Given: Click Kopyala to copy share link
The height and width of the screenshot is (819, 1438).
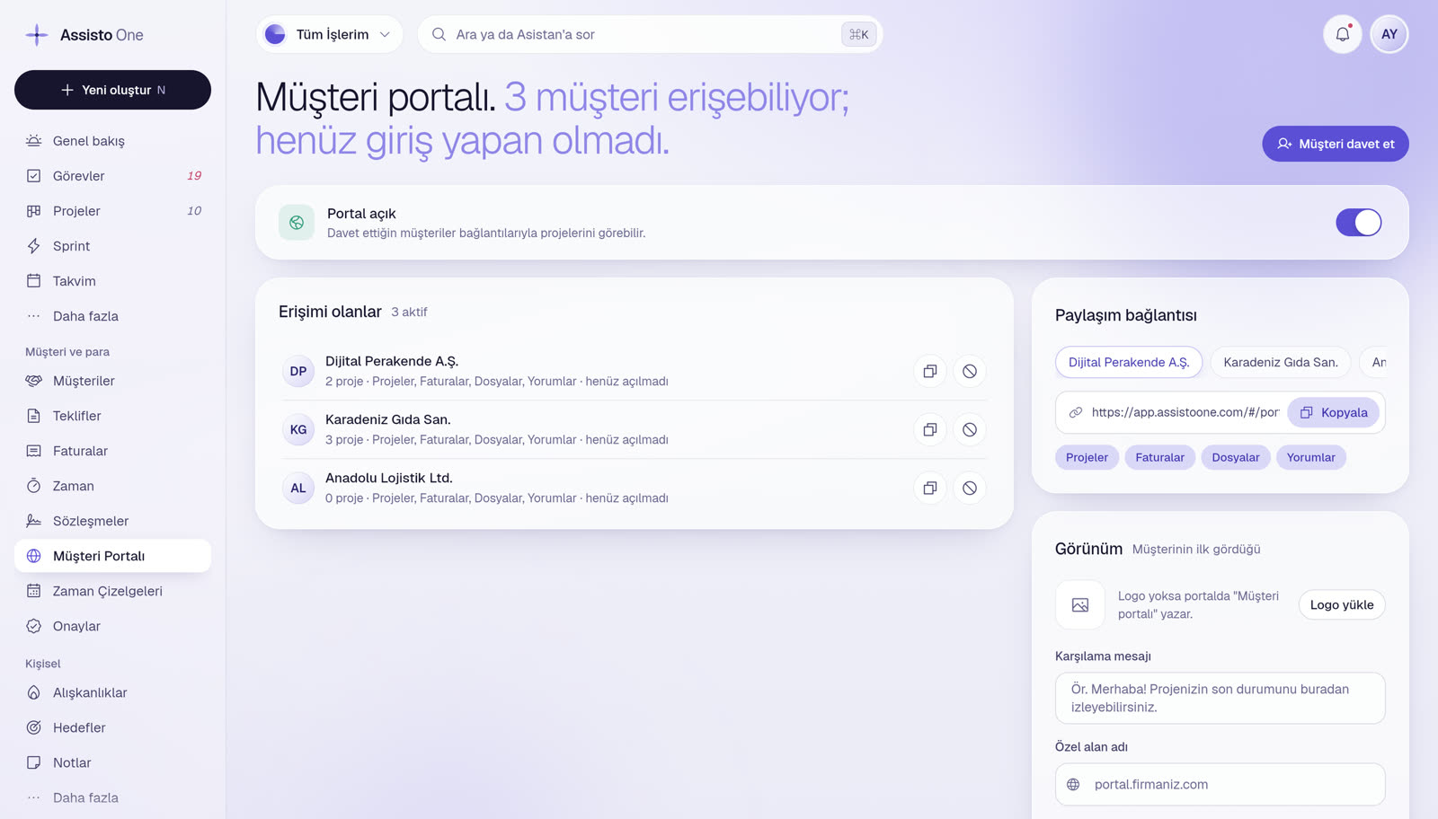Looking at the screenshot, I should click(1334, 412).
